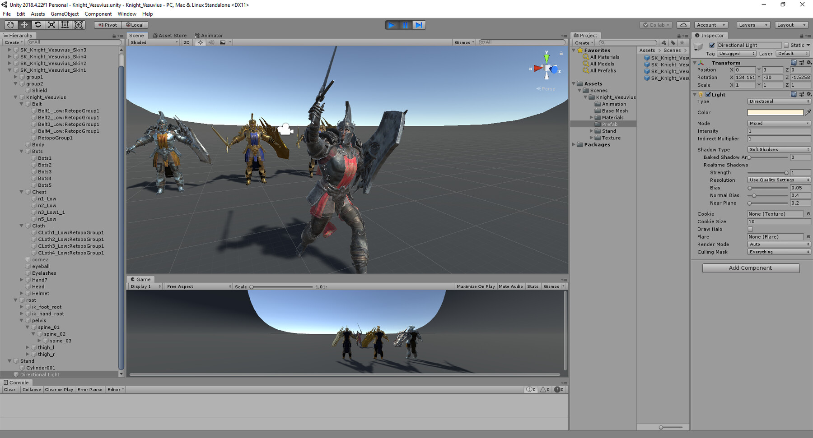This screenshot has width=813, height=438.
Task: Click the console Collapse button
Action: [x=32, y=389]
